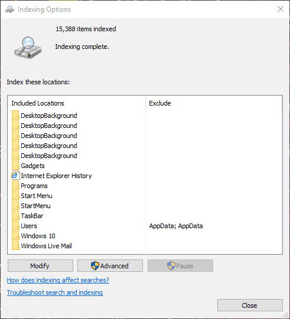Click the "AppData; AppData" exclude value
This screenshot has height=319, width=290.
point(176,226)
